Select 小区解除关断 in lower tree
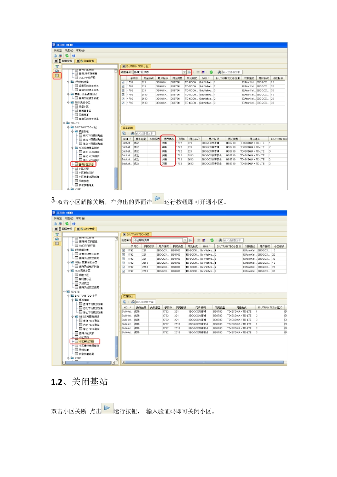The height and width of the screenshot is (477, 337). [86, 341]
